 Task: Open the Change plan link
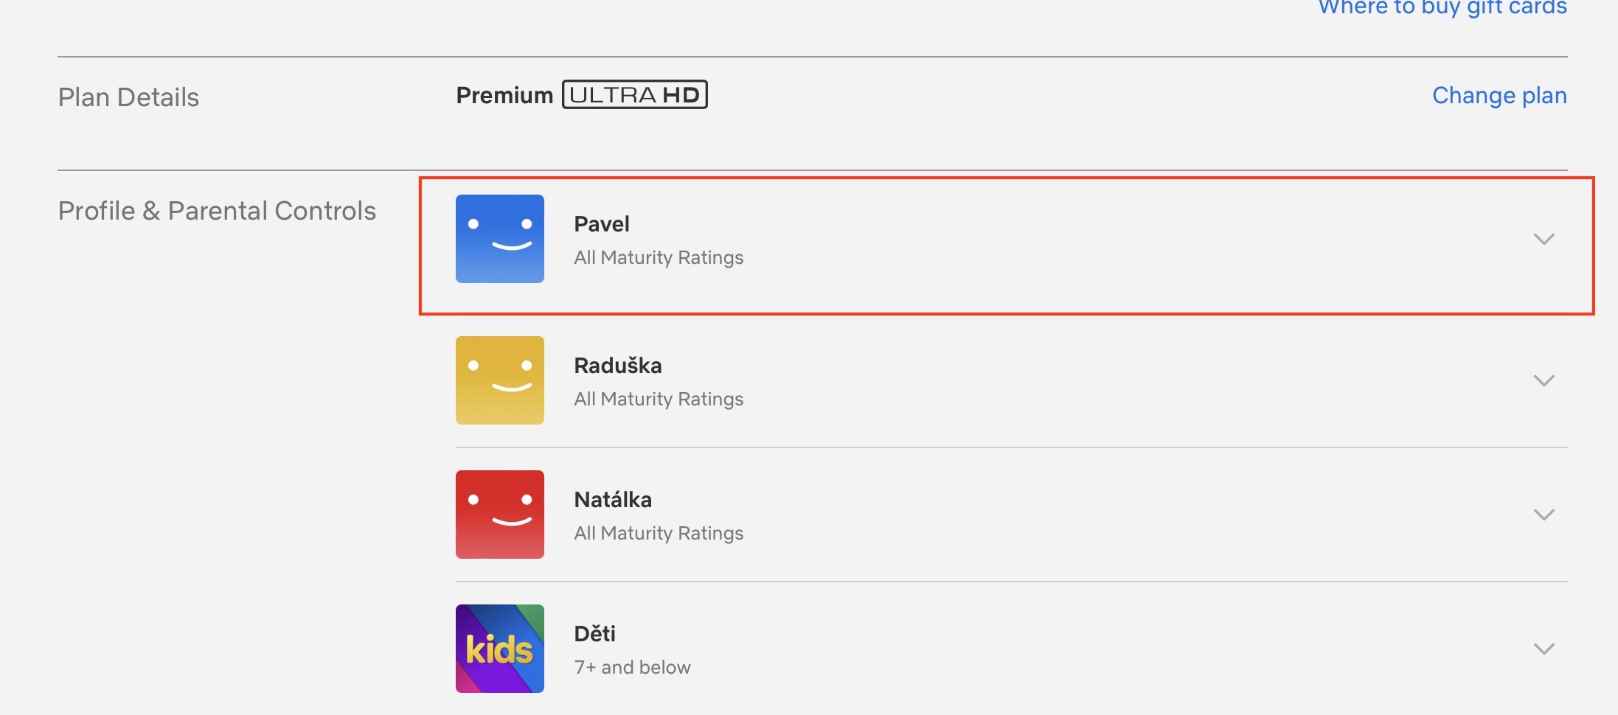point(1499,96)
